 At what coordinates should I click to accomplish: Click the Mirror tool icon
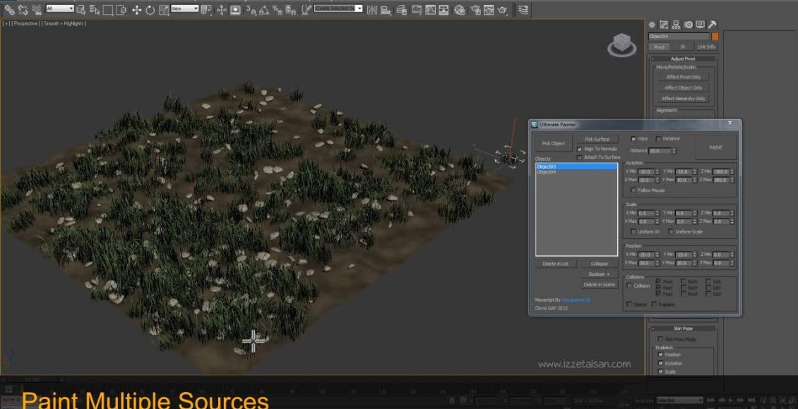[x=373, y=10]
